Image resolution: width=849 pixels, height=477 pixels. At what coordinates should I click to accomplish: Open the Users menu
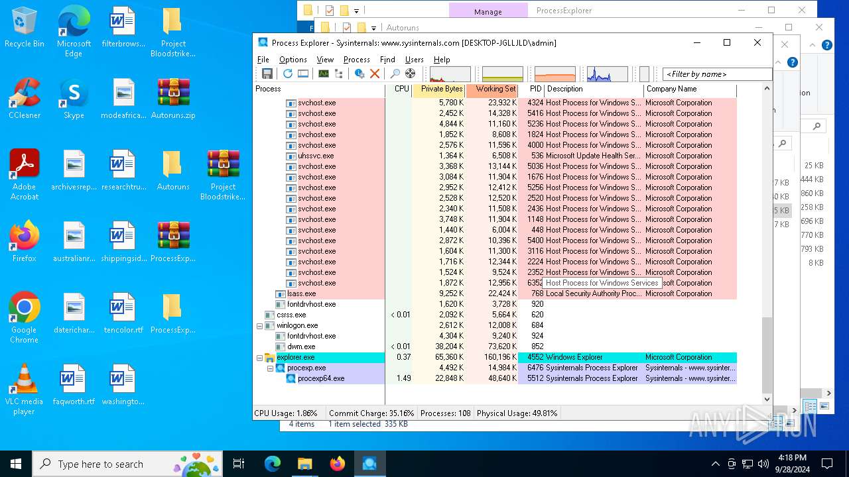point(415,60)
